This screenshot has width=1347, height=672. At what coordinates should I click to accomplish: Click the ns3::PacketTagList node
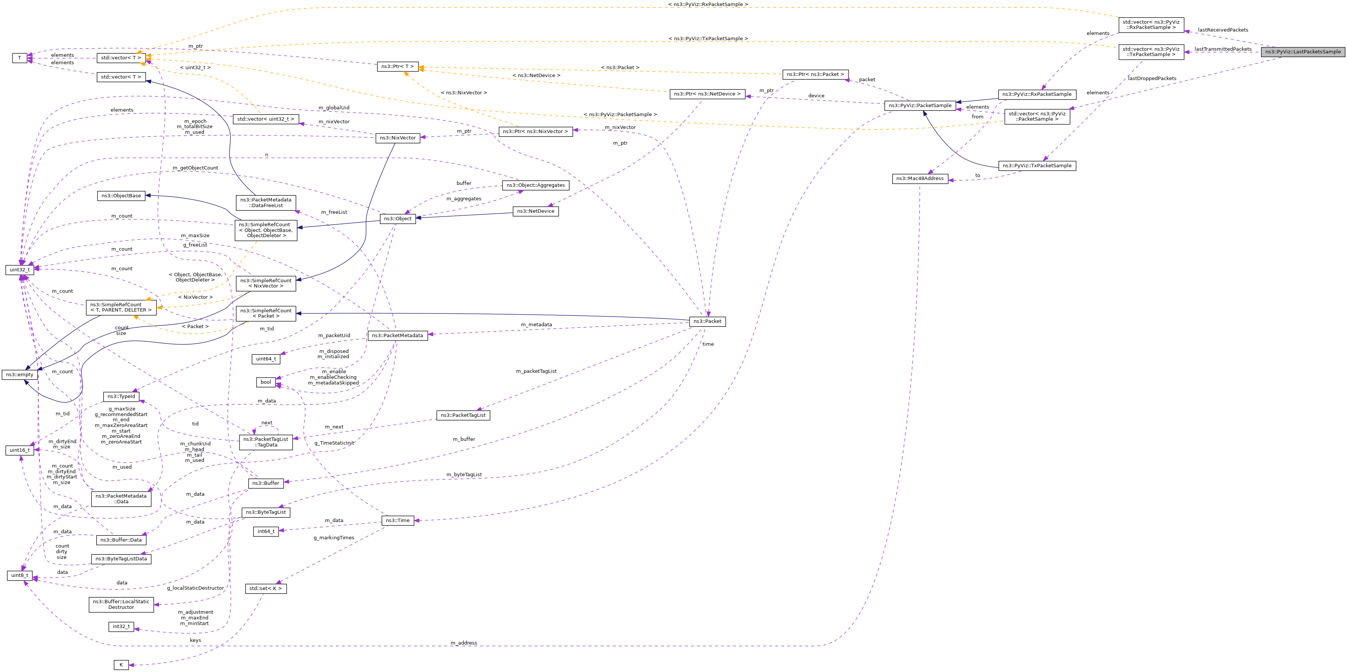pos(463,415)
